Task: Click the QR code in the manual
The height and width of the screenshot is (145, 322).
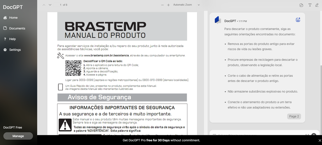Action: click(73, 68)
